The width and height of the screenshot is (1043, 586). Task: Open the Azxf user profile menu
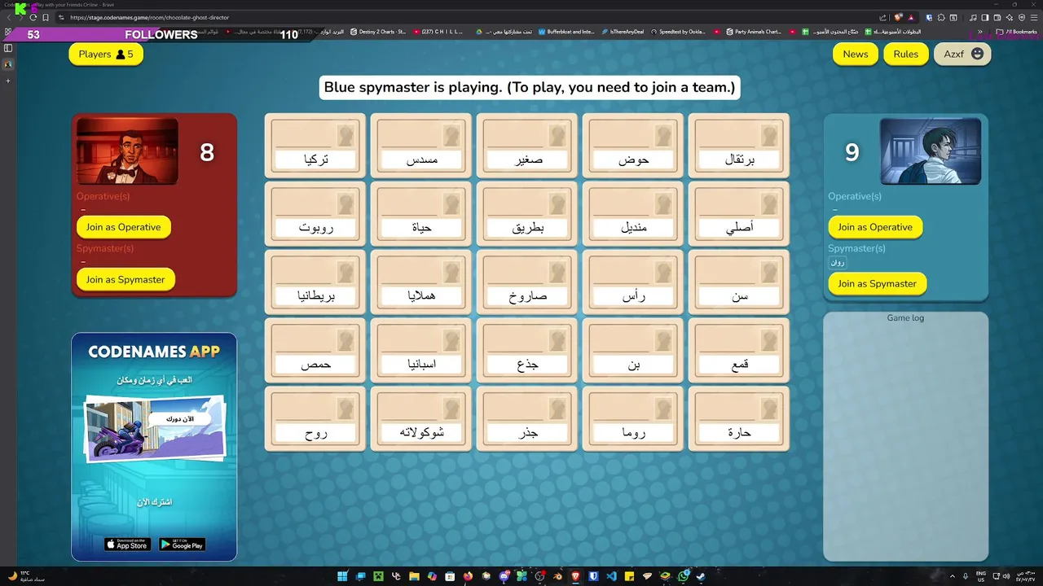962,54
